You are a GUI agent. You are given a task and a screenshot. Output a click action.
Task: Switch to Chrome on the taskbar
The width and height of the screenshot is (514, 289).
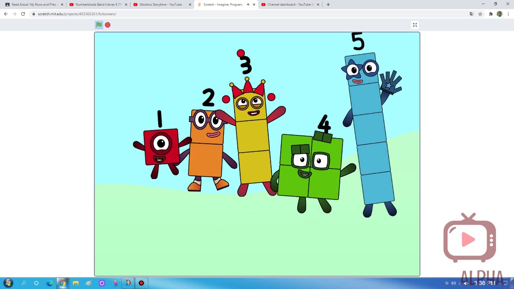(63, 283)
